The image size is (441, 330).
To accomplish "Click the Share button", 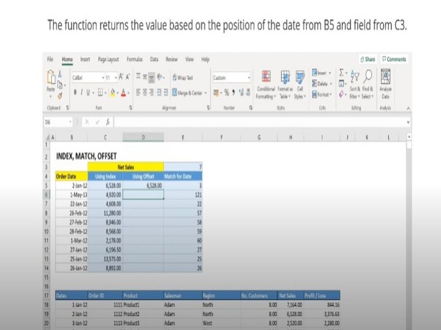I will click(x=368, y=59).
